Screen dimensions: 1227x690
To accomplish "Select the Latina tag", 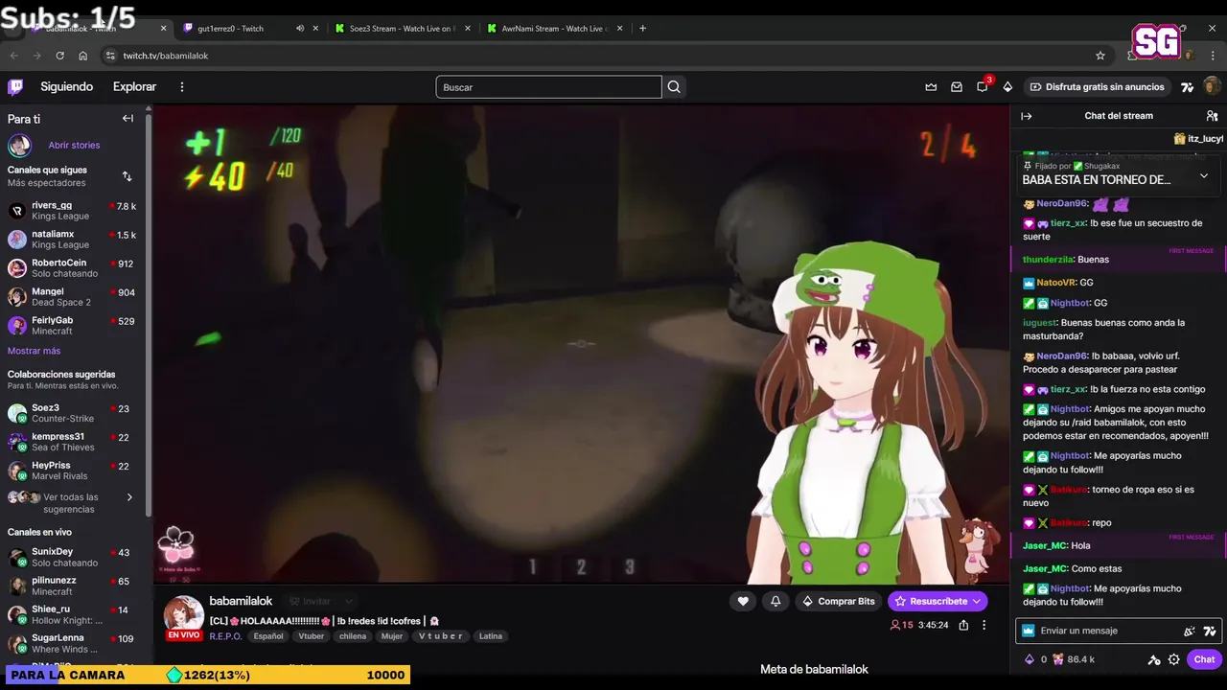I will [x=491, y=636].
